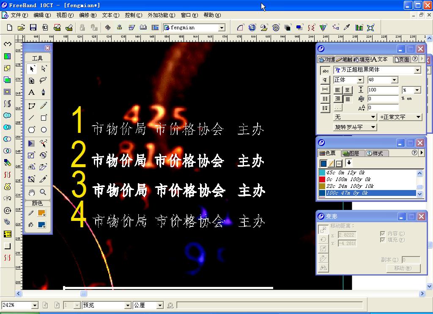Click the spiral Xtra tool icon
This screenshot has width=433, height=314.
[x=276, y=28]
